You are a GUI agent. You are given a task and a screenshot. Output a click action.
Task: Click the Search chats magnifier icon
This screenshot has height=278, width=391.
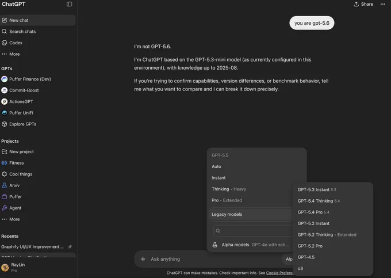[4, 32]
